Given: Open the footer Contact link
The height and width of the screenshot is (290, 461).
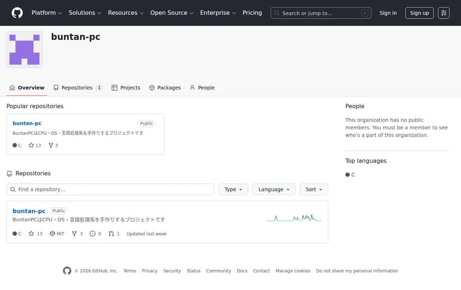Looking at the screenshot, I should pyautogui.click(x=261, y=271).
